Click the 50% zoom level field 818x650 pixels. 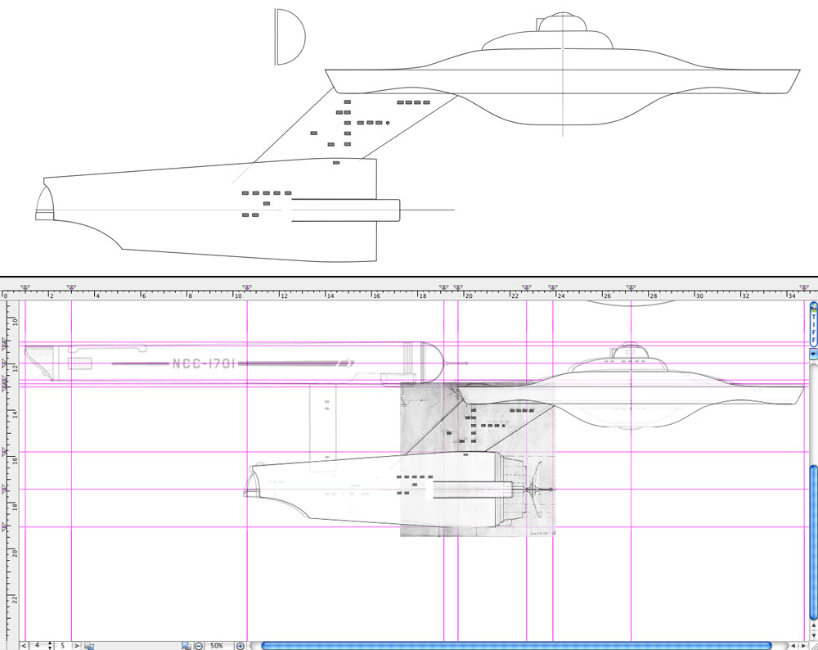218,646
